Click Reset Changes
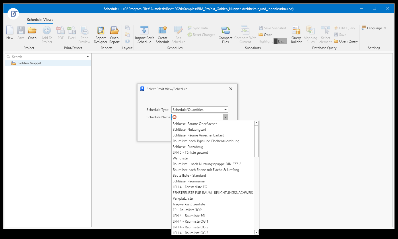 click(x=201, y=35)
